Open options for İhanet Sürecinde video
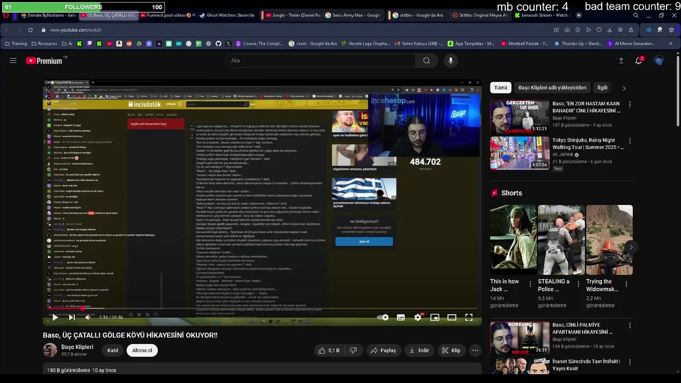 [x=630, y=362]
